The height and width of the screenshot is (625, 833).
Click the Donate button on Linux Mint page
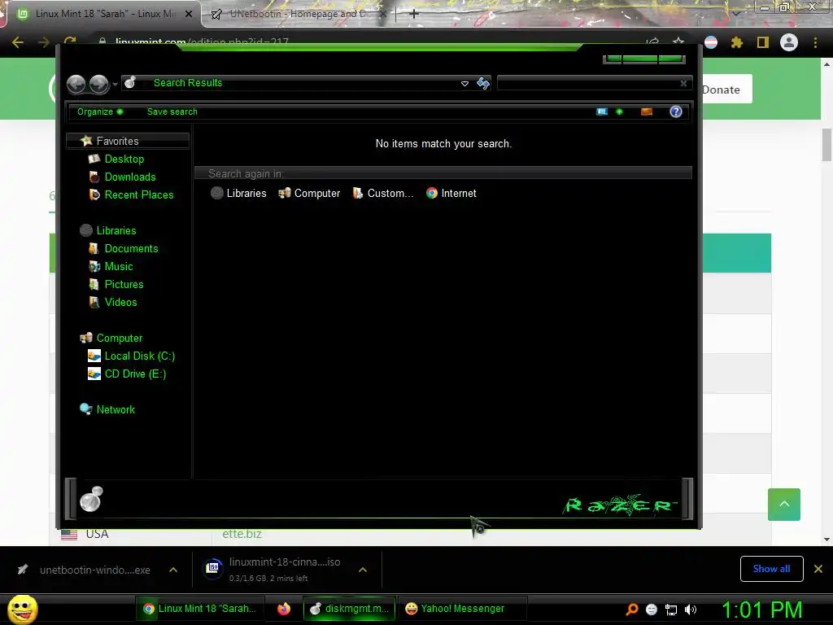point(726,90)
